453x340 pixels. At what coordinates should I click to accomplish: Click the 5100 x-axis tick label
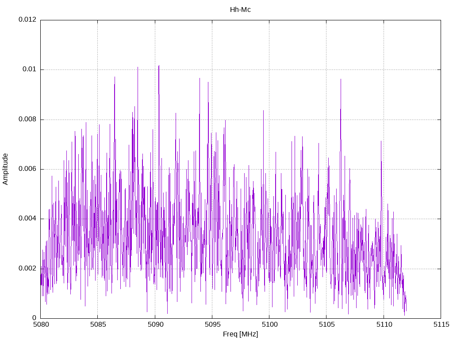[269, 325]
